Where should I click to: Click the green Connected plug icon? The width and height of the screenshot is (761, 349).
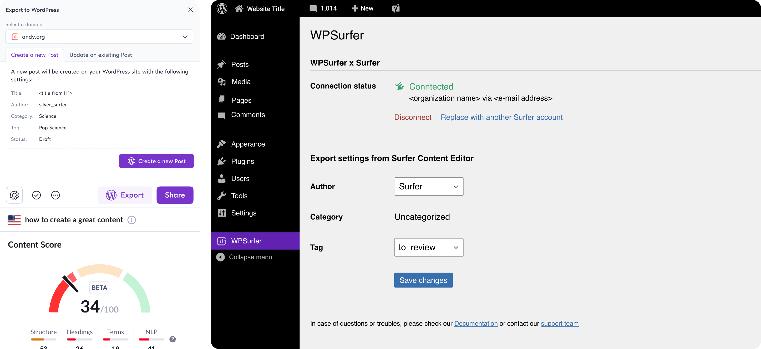pos(399,86)
